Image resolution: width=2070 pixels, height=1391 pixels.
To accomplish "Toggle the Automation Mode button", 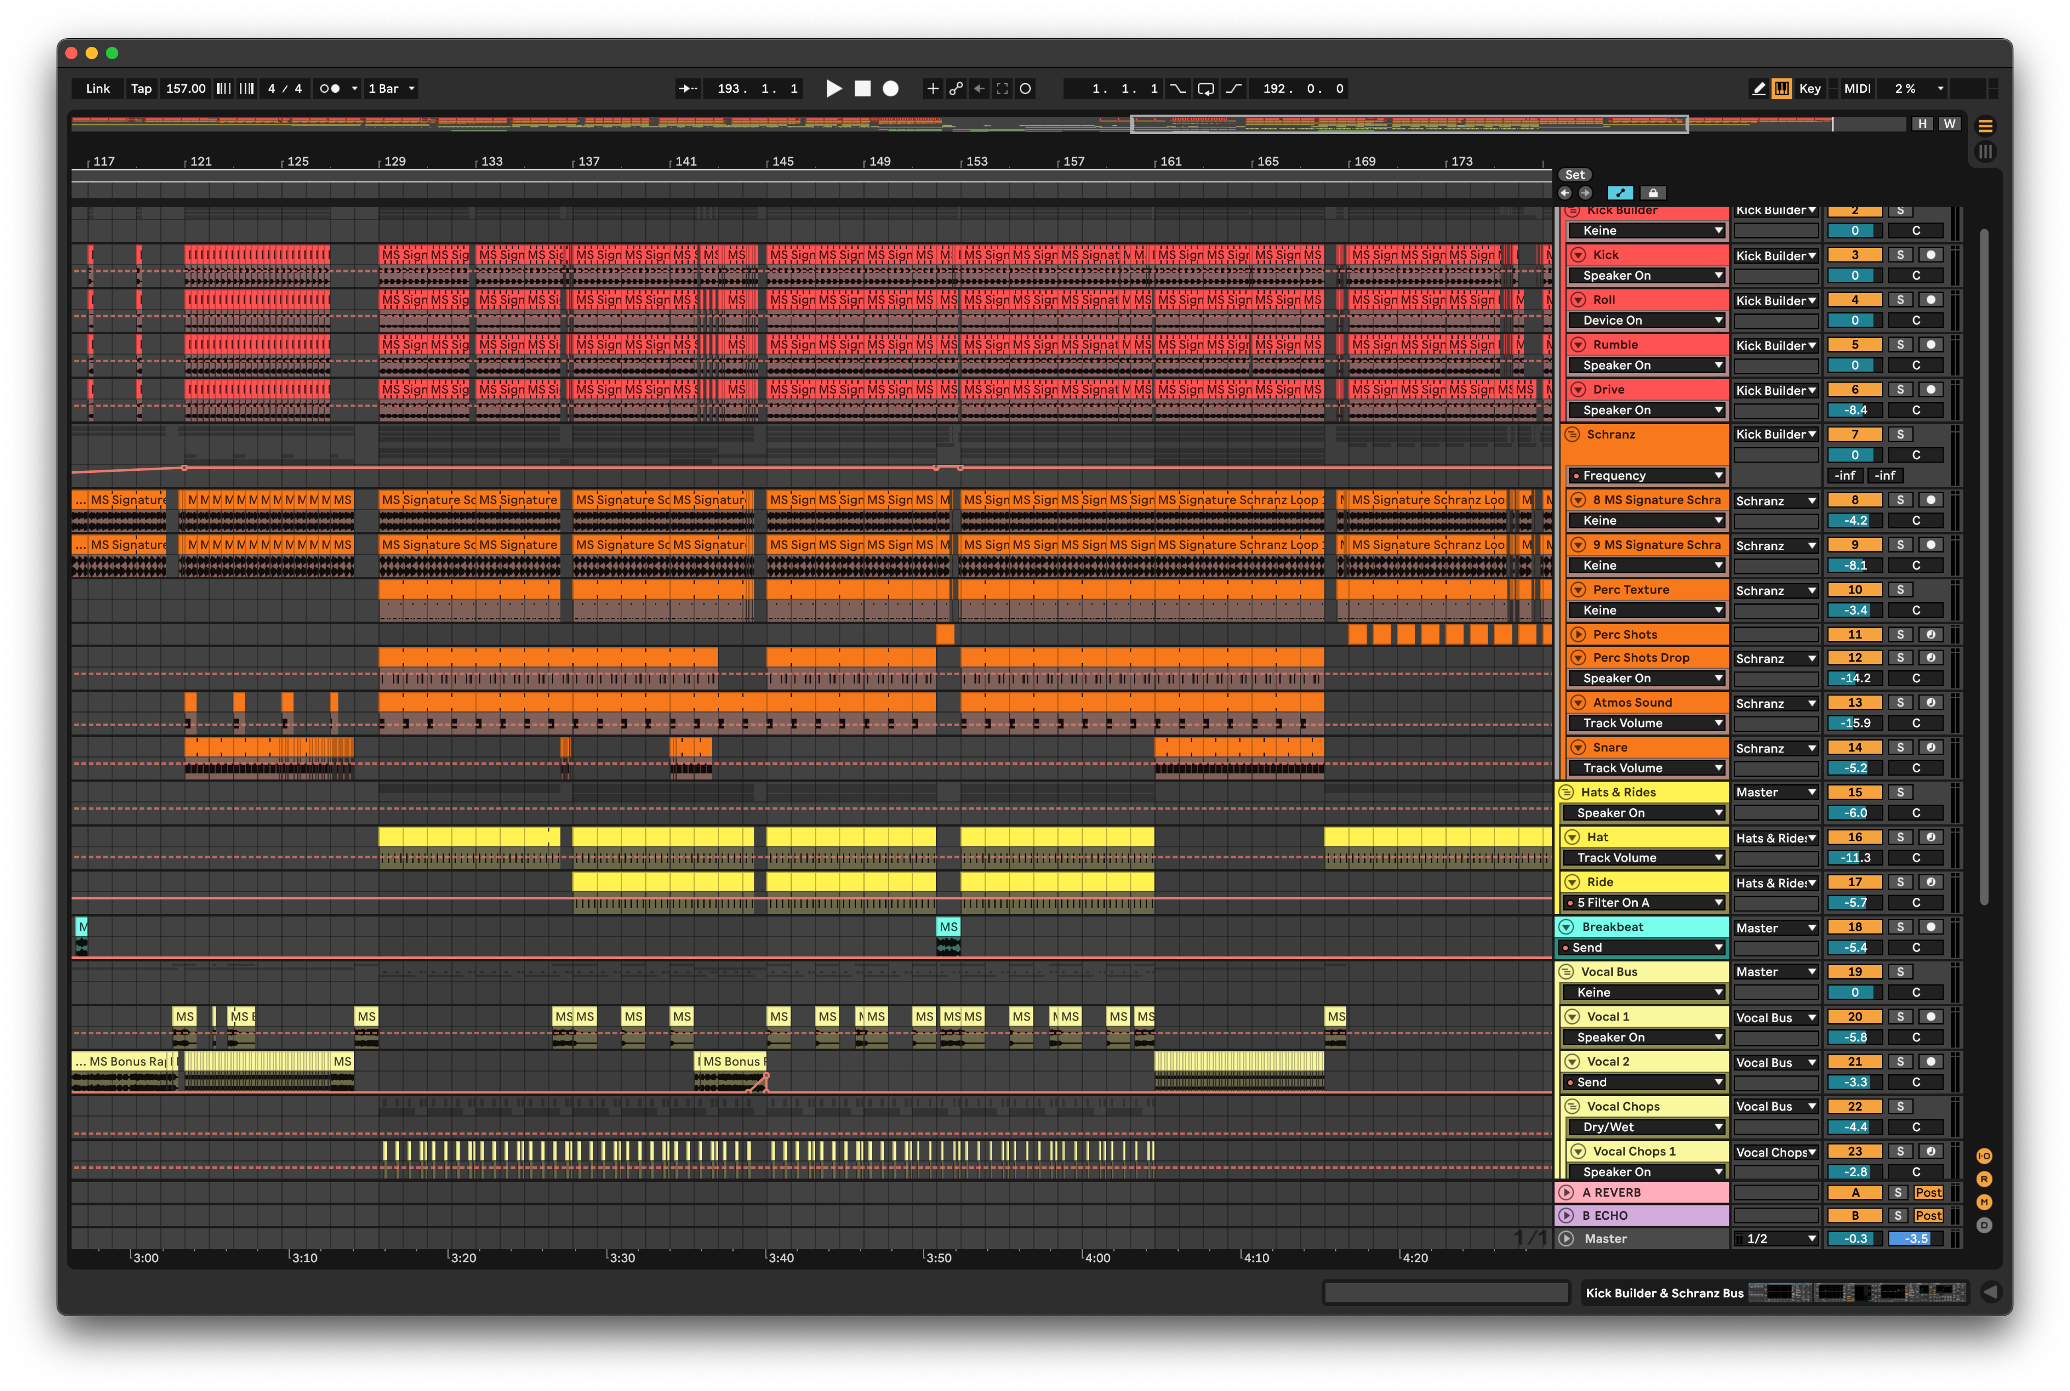I will (1620, 193).
